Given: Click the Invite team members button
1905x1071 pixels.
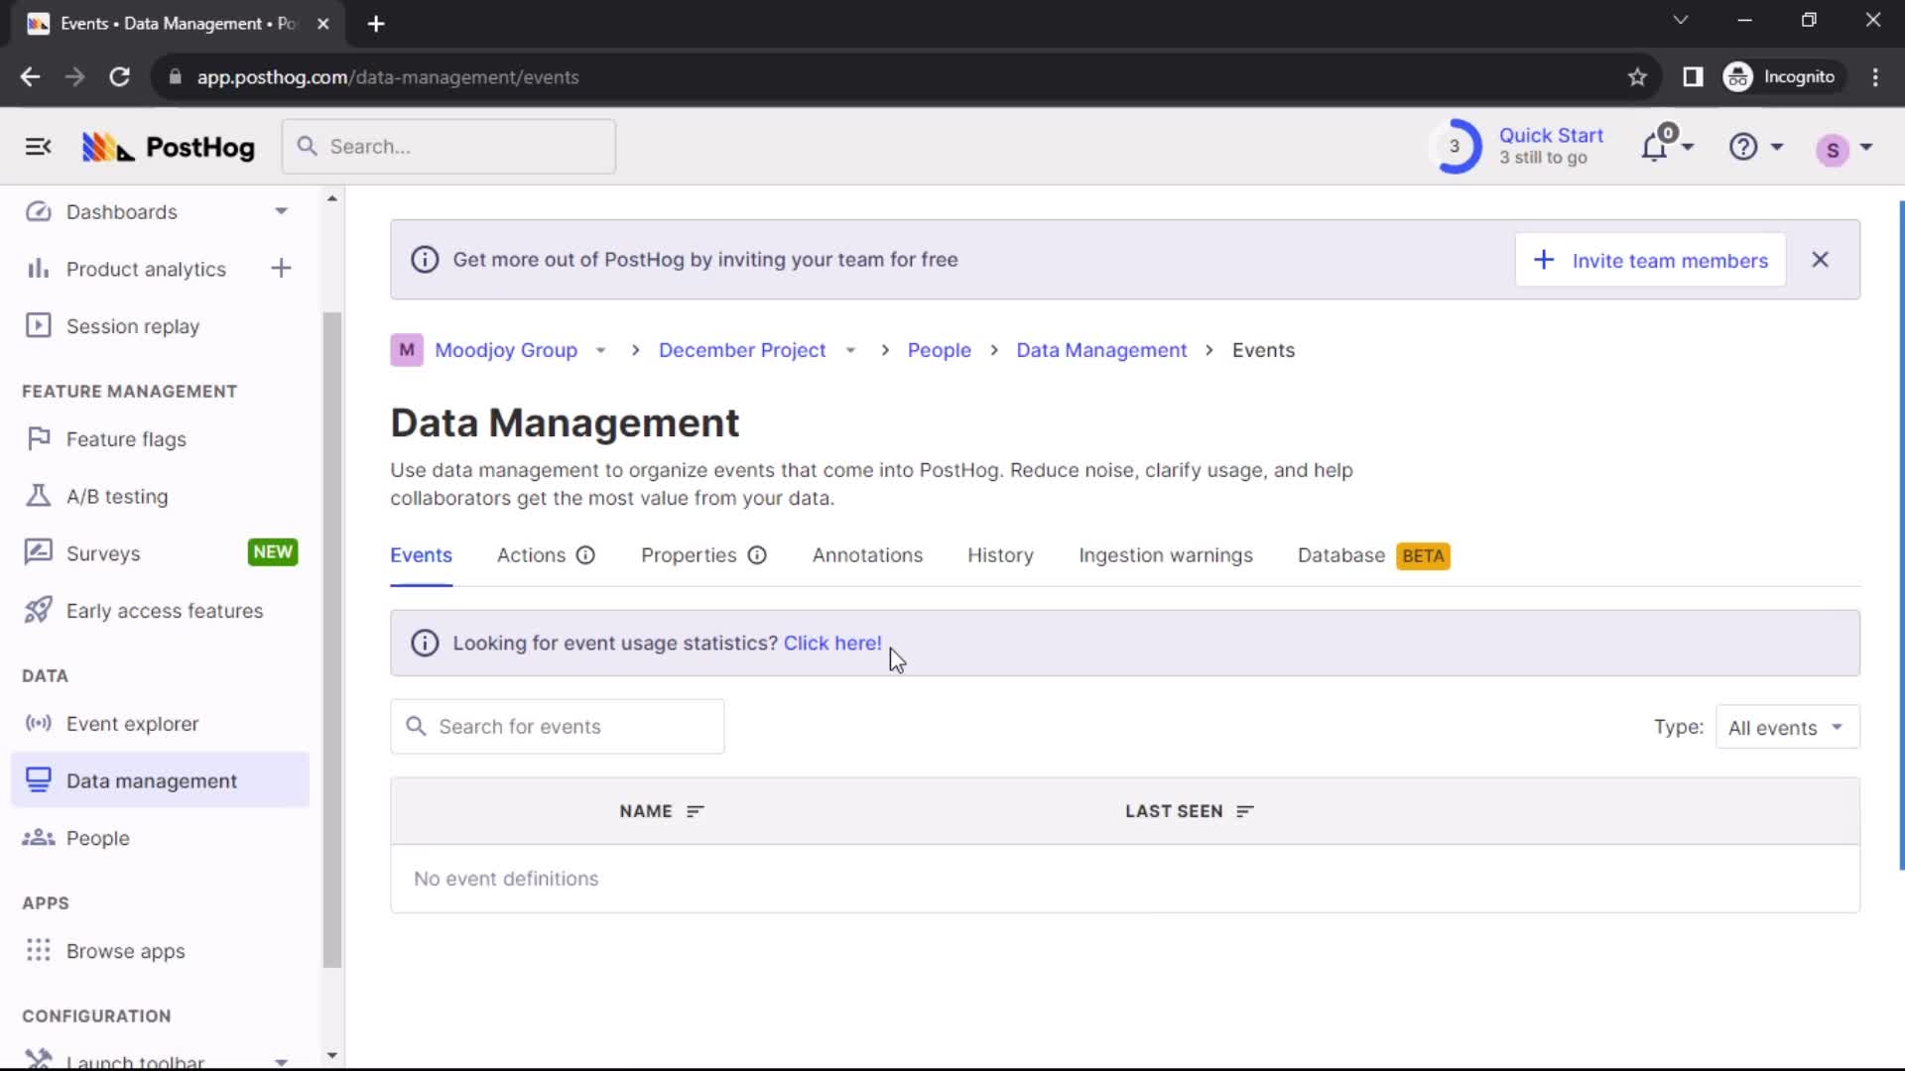Looking at the screenshot, I should point(1651,260).
